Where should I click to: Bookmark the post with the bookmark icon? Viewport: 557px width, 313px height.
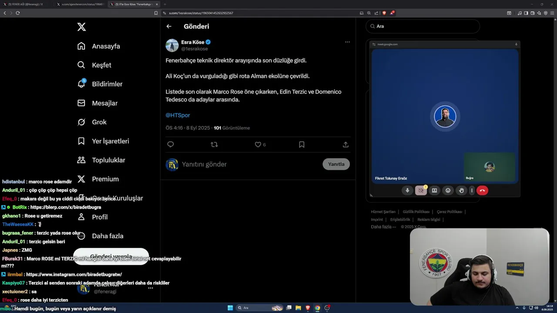302,145
